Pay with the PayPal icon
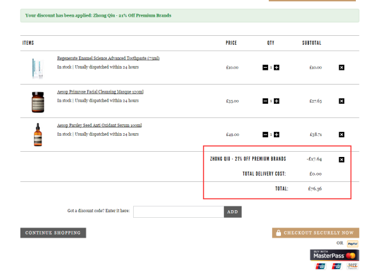 [x=353, y=243]
